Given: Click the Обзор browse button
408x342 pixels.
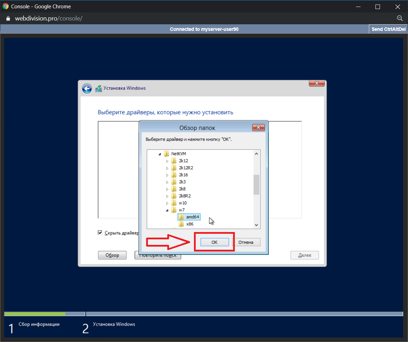Looking at the screenshot, I should click(112, 255).
